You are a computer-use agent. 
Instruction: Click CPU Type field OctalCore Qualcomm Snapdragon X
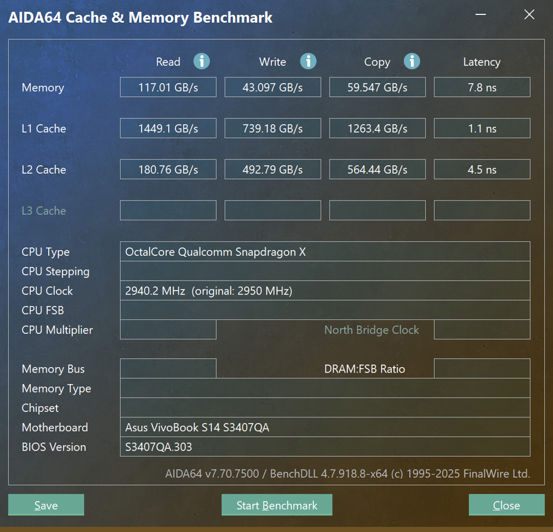click(x=325, y=251)
